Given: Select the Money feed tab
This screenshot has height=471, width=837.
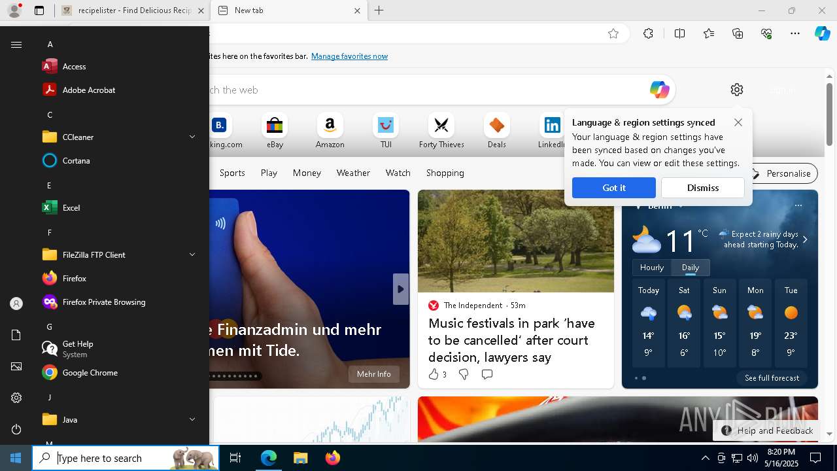Looking at the screenshot, I should coord(307,173).
